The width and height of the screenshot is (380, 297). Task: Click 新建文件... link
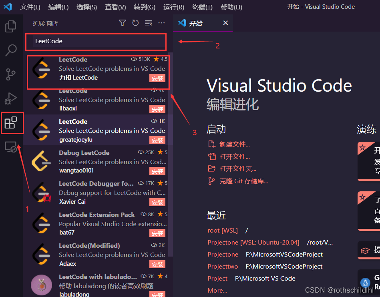coord(235,144)
